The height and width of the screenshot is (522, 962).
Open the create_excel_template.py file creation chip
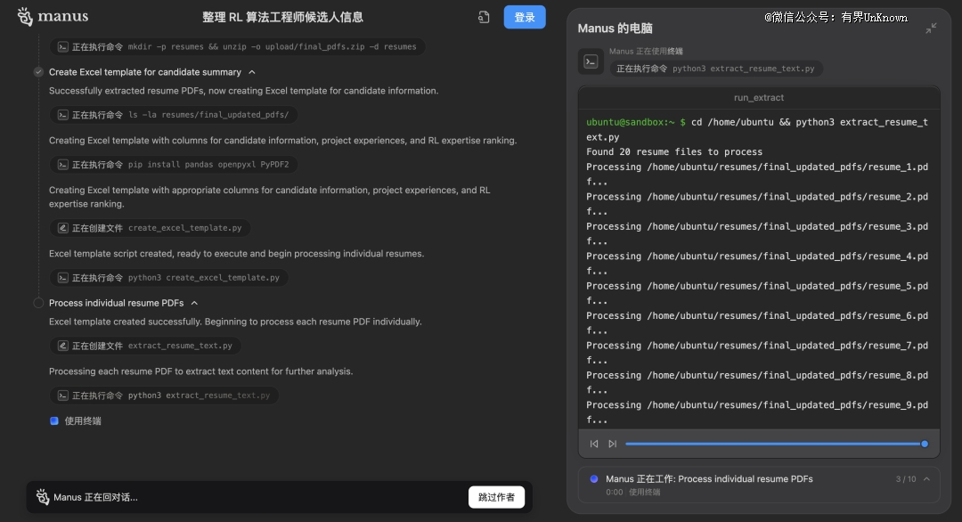coord(150,228)
